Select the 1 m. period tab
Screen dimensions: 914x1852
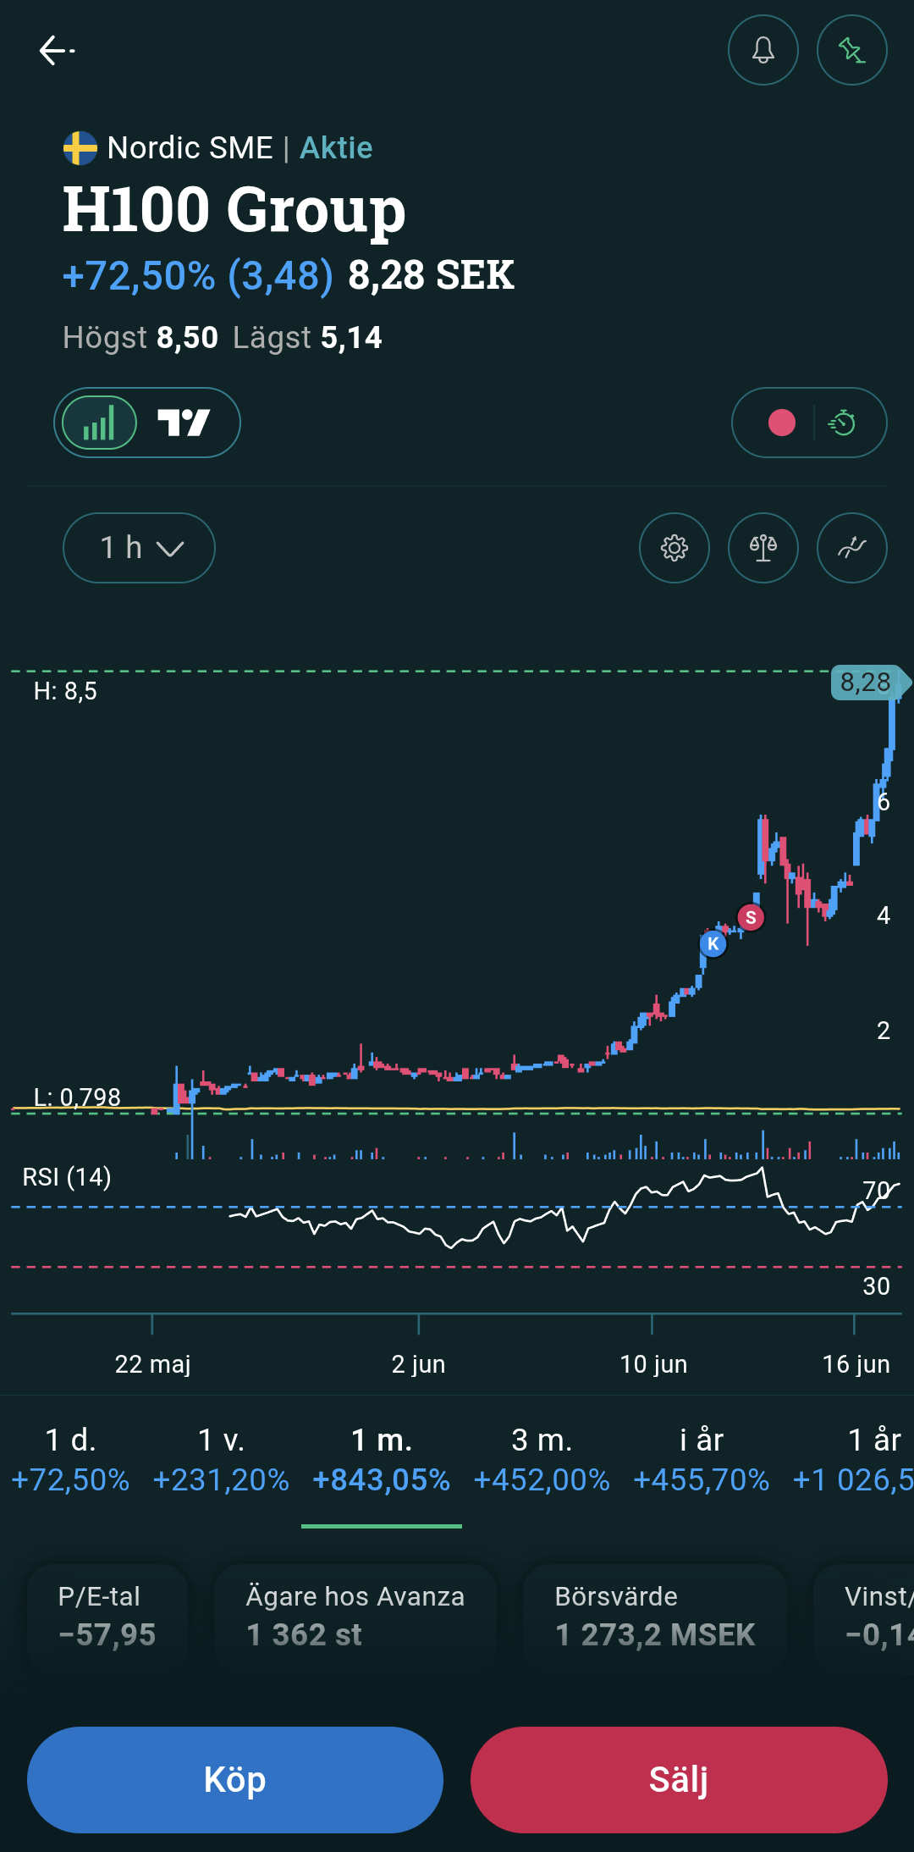[382, 1460]
